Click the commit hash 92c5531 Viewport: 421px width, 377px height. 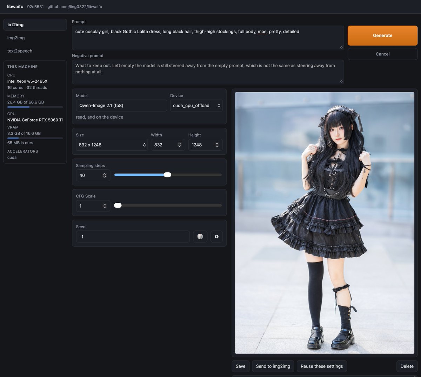[35, 7]
